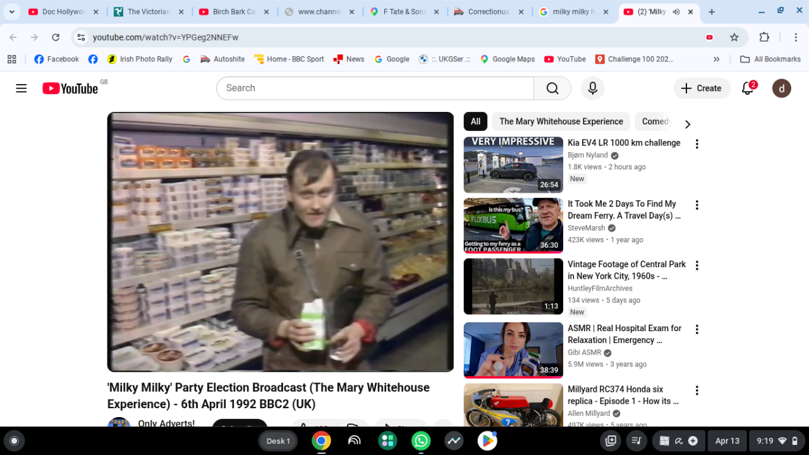Open options for Vintage Central Park video
809x455 pixels.
pos(697,265)
